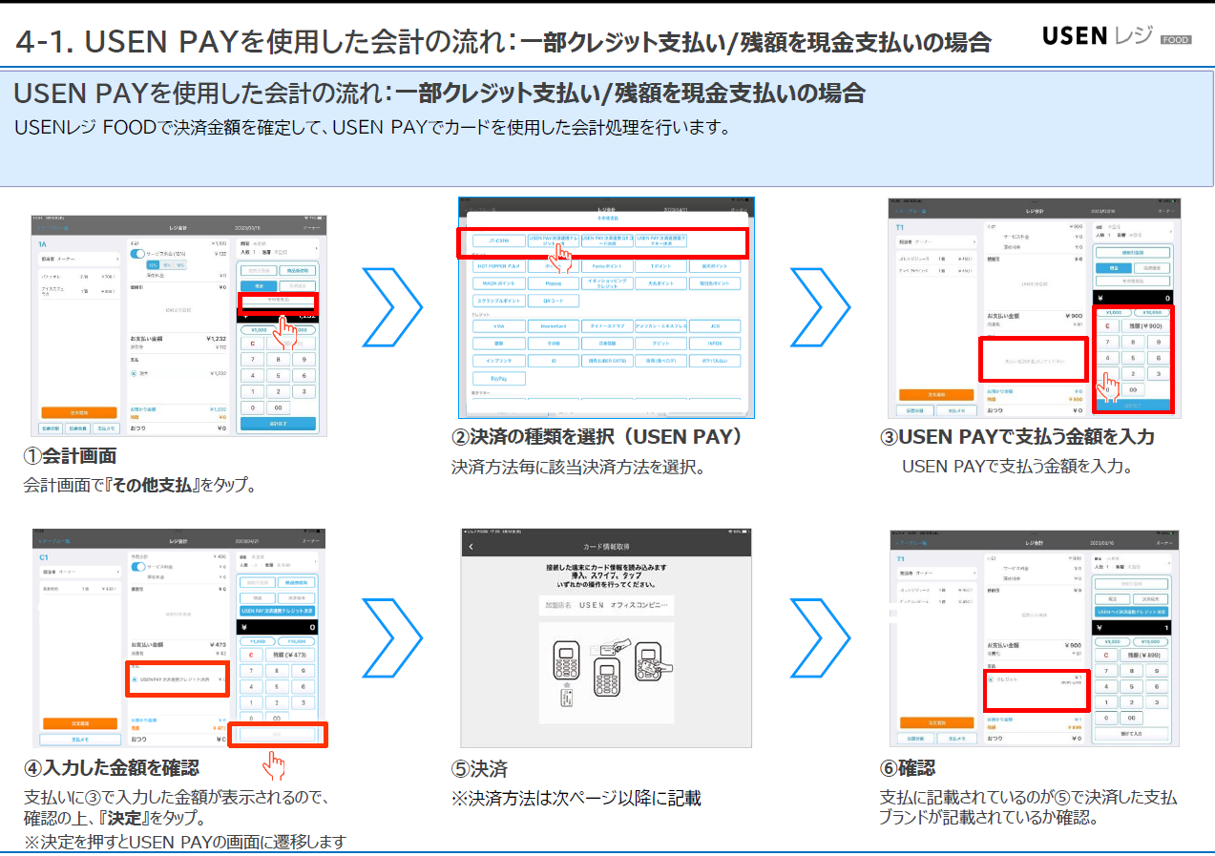Tap keypad 00 in step ① screen
Viewport: 1215px width, 856px height.
278,407
